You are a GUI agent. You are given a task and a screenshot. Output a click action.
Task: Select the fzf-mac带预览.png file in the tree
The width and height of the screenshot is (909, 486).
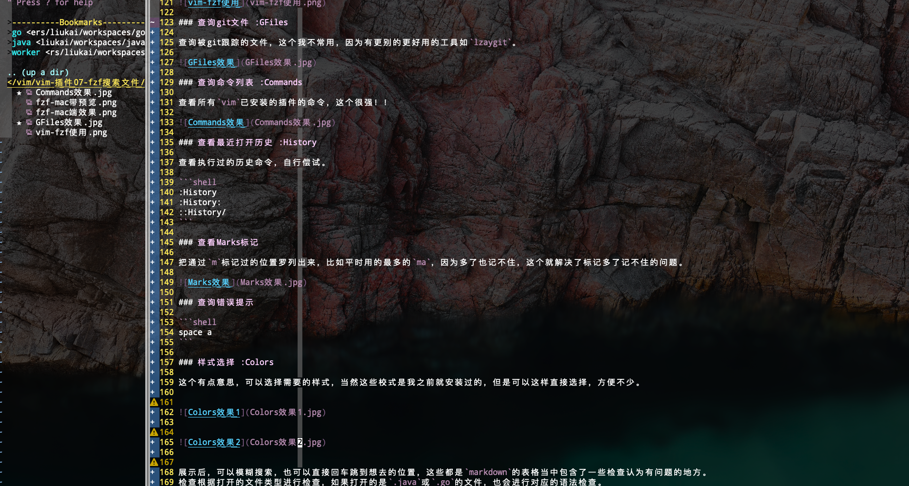tap(76, 102)
